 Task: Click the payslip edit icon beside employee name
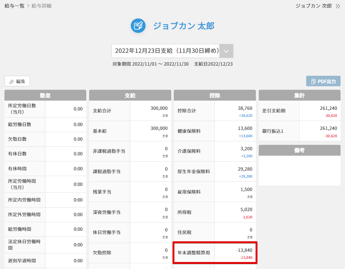[138, 26]
